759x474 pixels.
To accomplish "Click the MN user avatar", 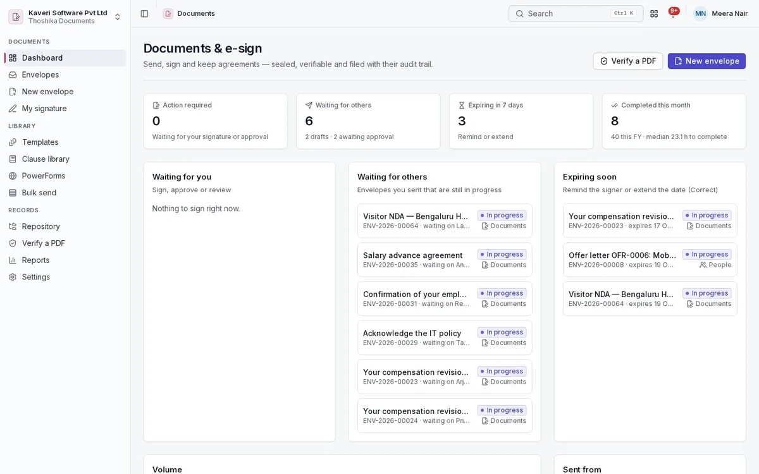I will pyautogui.click(x=700, y=13).
